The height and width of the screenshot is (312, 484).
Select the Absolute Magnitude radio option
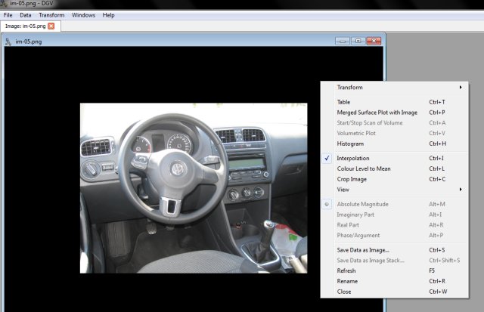pos(362,204)
